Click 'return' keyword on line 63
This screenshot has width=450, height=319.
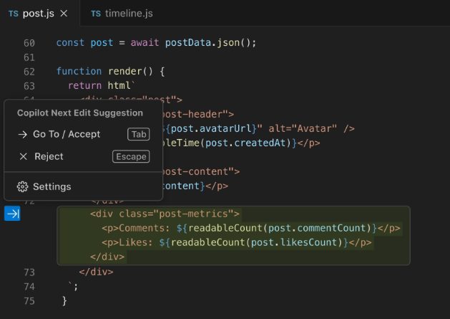(84, 86)
